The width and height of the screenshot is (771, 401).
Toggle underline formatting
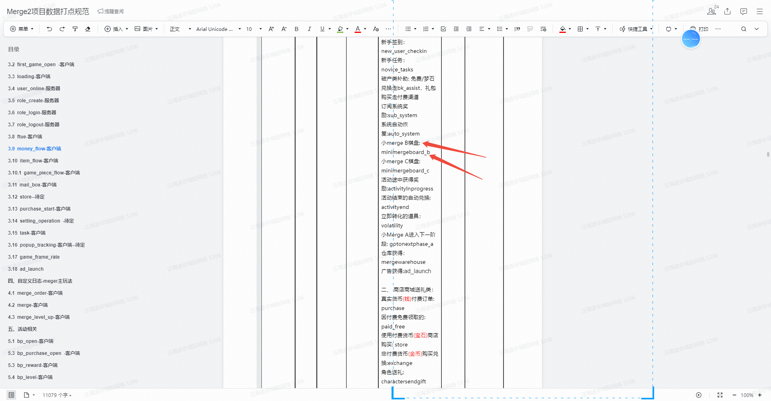click(x=321, y=29)
